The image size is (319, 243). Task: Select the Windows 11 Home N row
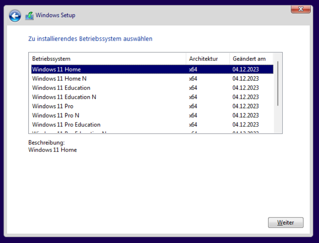click(152, 79)
